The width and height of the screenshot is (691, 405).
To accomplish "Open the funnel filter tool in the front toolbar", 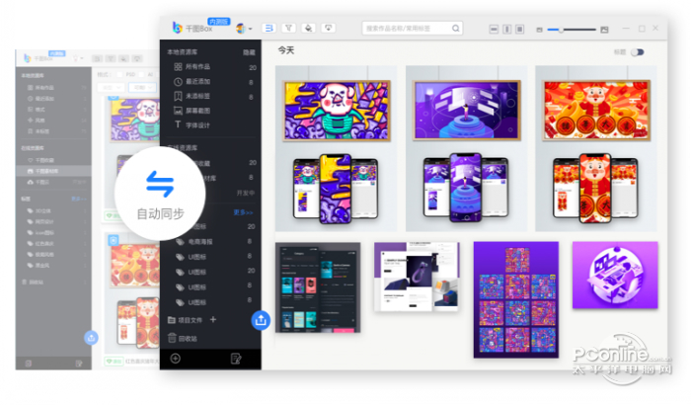I will [288, 29].
